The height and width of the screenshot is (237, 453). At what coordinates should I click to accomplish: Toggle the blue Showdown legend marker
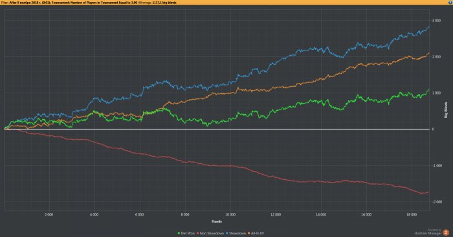[226, 233]
